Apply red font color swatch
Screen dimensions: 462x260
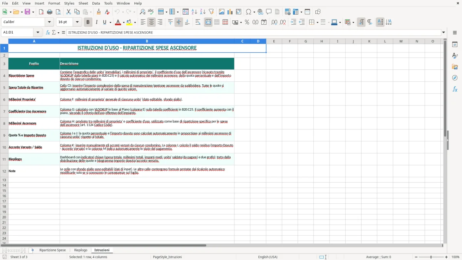click(x=118, y=22)
